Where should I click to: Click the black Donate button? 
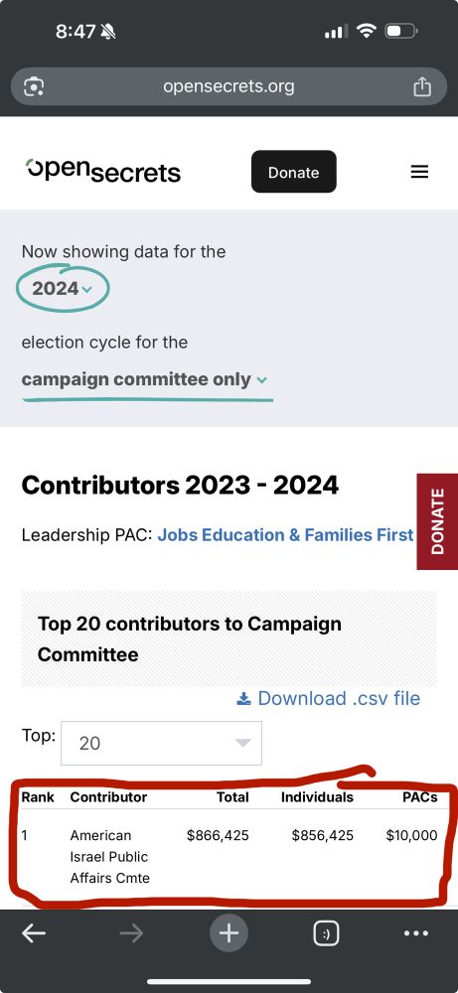(294, 172)
